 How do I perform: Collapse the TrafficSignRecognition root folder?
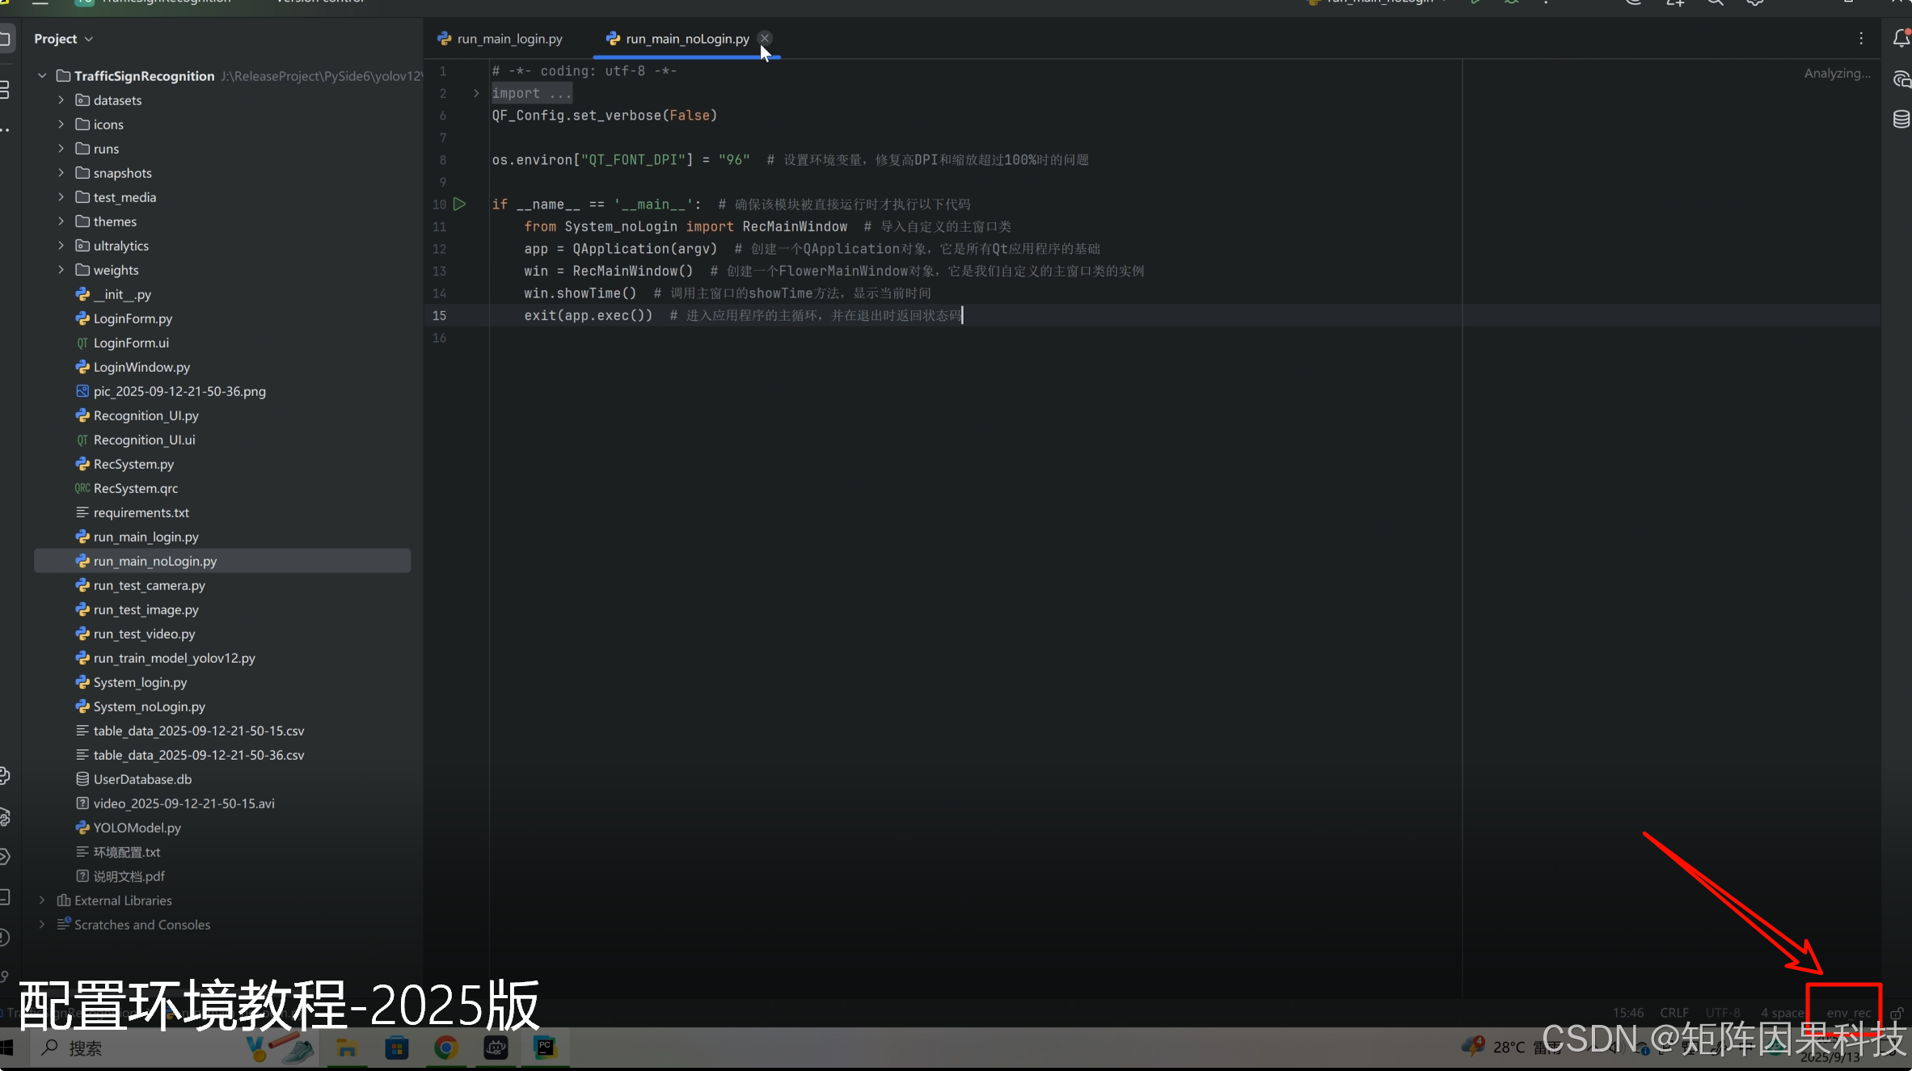coord(42,76)
